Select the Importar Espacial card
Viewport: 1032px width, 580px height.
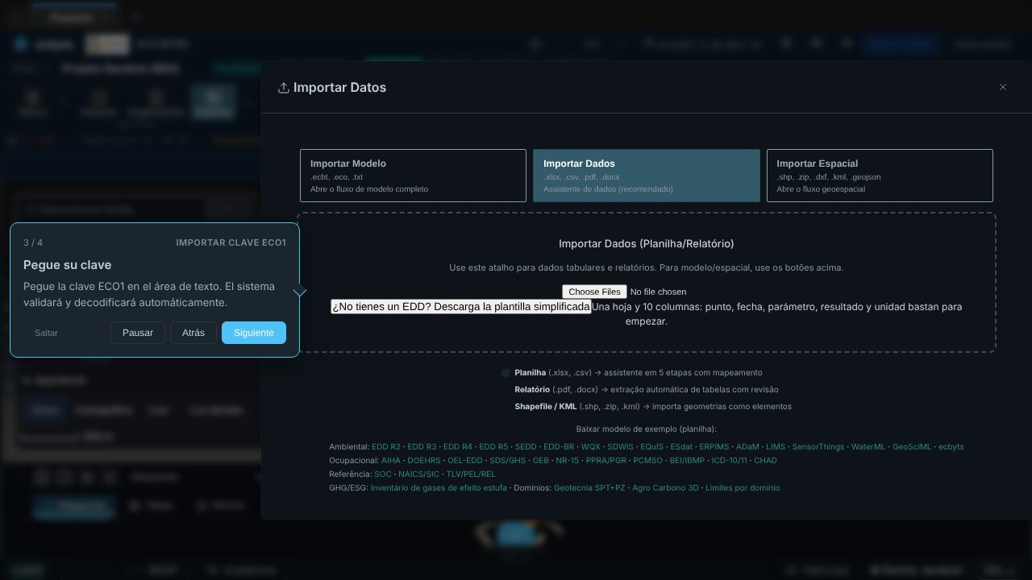[x=880, y=175]
